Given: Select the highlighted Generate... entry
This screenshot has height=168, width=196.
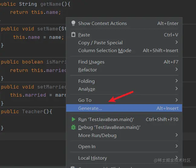Looking at the screenshot, I should 124,108.
